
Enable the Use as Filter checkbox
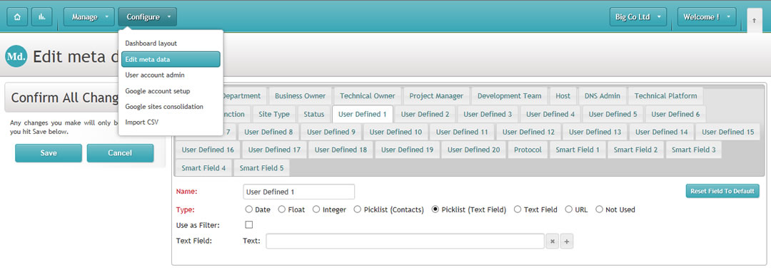tap(249, 225)
